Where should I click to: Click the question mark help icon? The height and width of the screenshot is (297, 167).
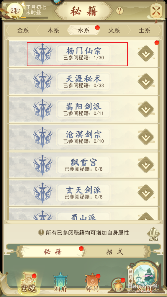click(x=119, y=11)
